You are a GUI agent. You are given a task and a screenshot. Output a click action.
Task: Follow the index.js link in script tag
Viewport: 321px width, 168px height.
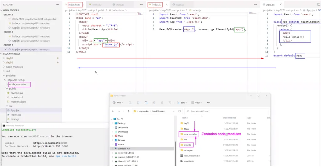coord(111,44)
